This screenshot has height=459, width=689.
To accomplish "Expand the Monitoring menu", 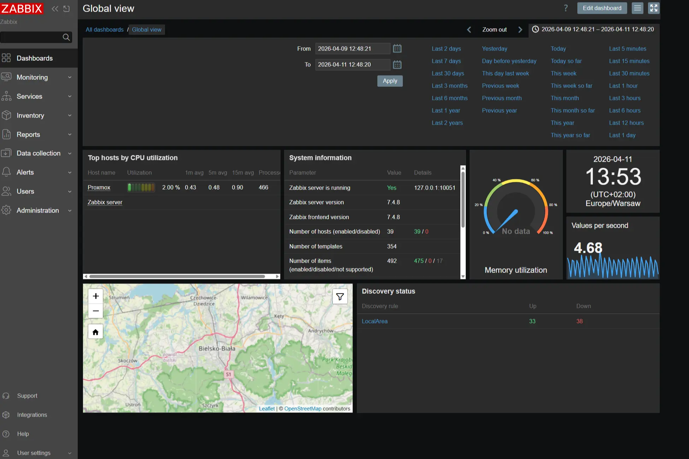I will [32, 77].
